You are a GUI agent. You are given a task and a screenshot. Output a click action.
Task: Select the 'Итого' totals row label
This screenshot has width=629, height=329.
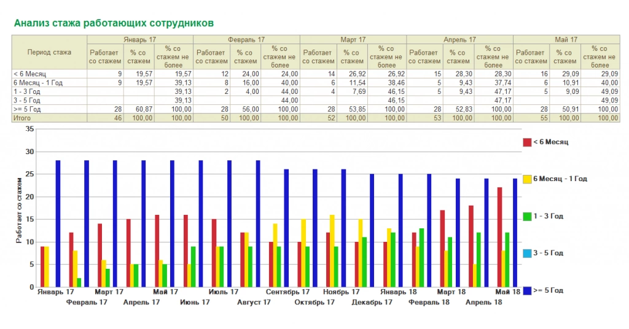point(22,118)
